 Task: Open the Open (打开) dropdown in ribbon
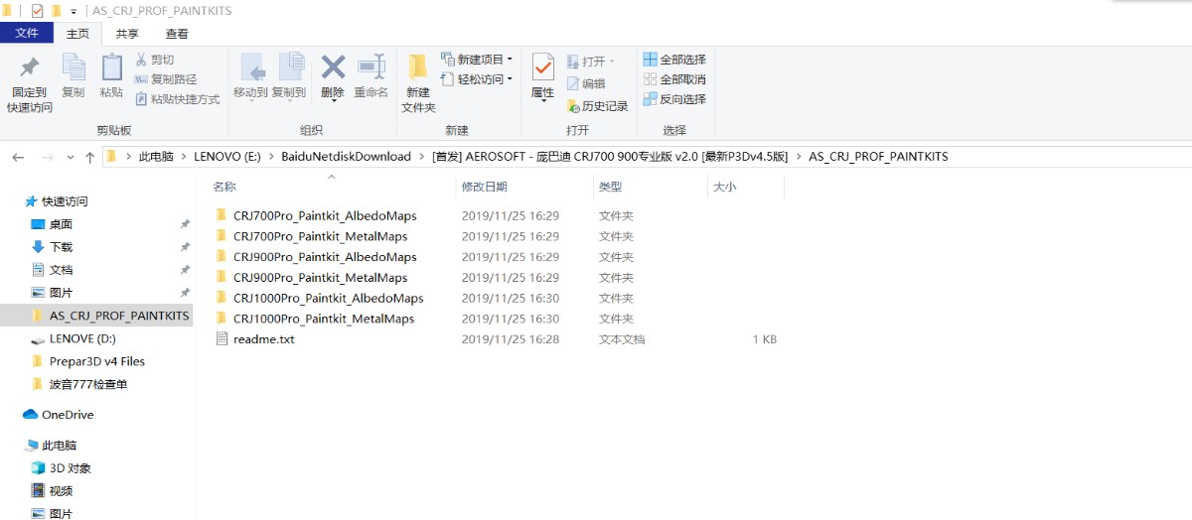[591, 61]
